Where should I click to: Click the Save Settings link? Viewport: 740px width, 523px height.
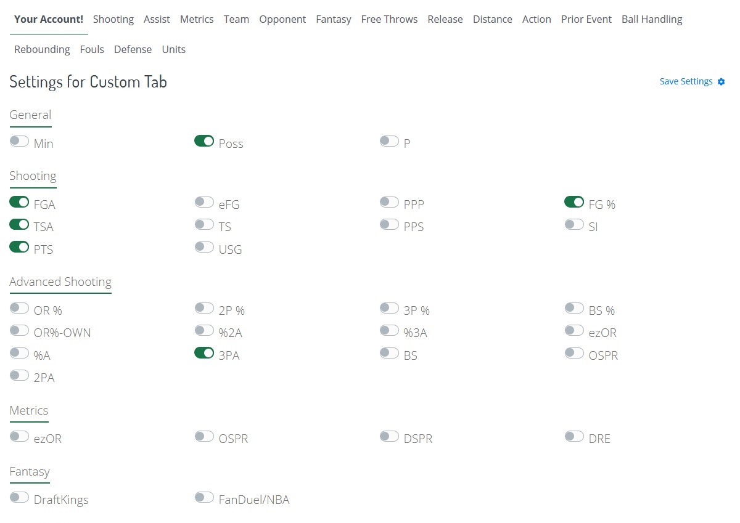click(x=686, y=81)
